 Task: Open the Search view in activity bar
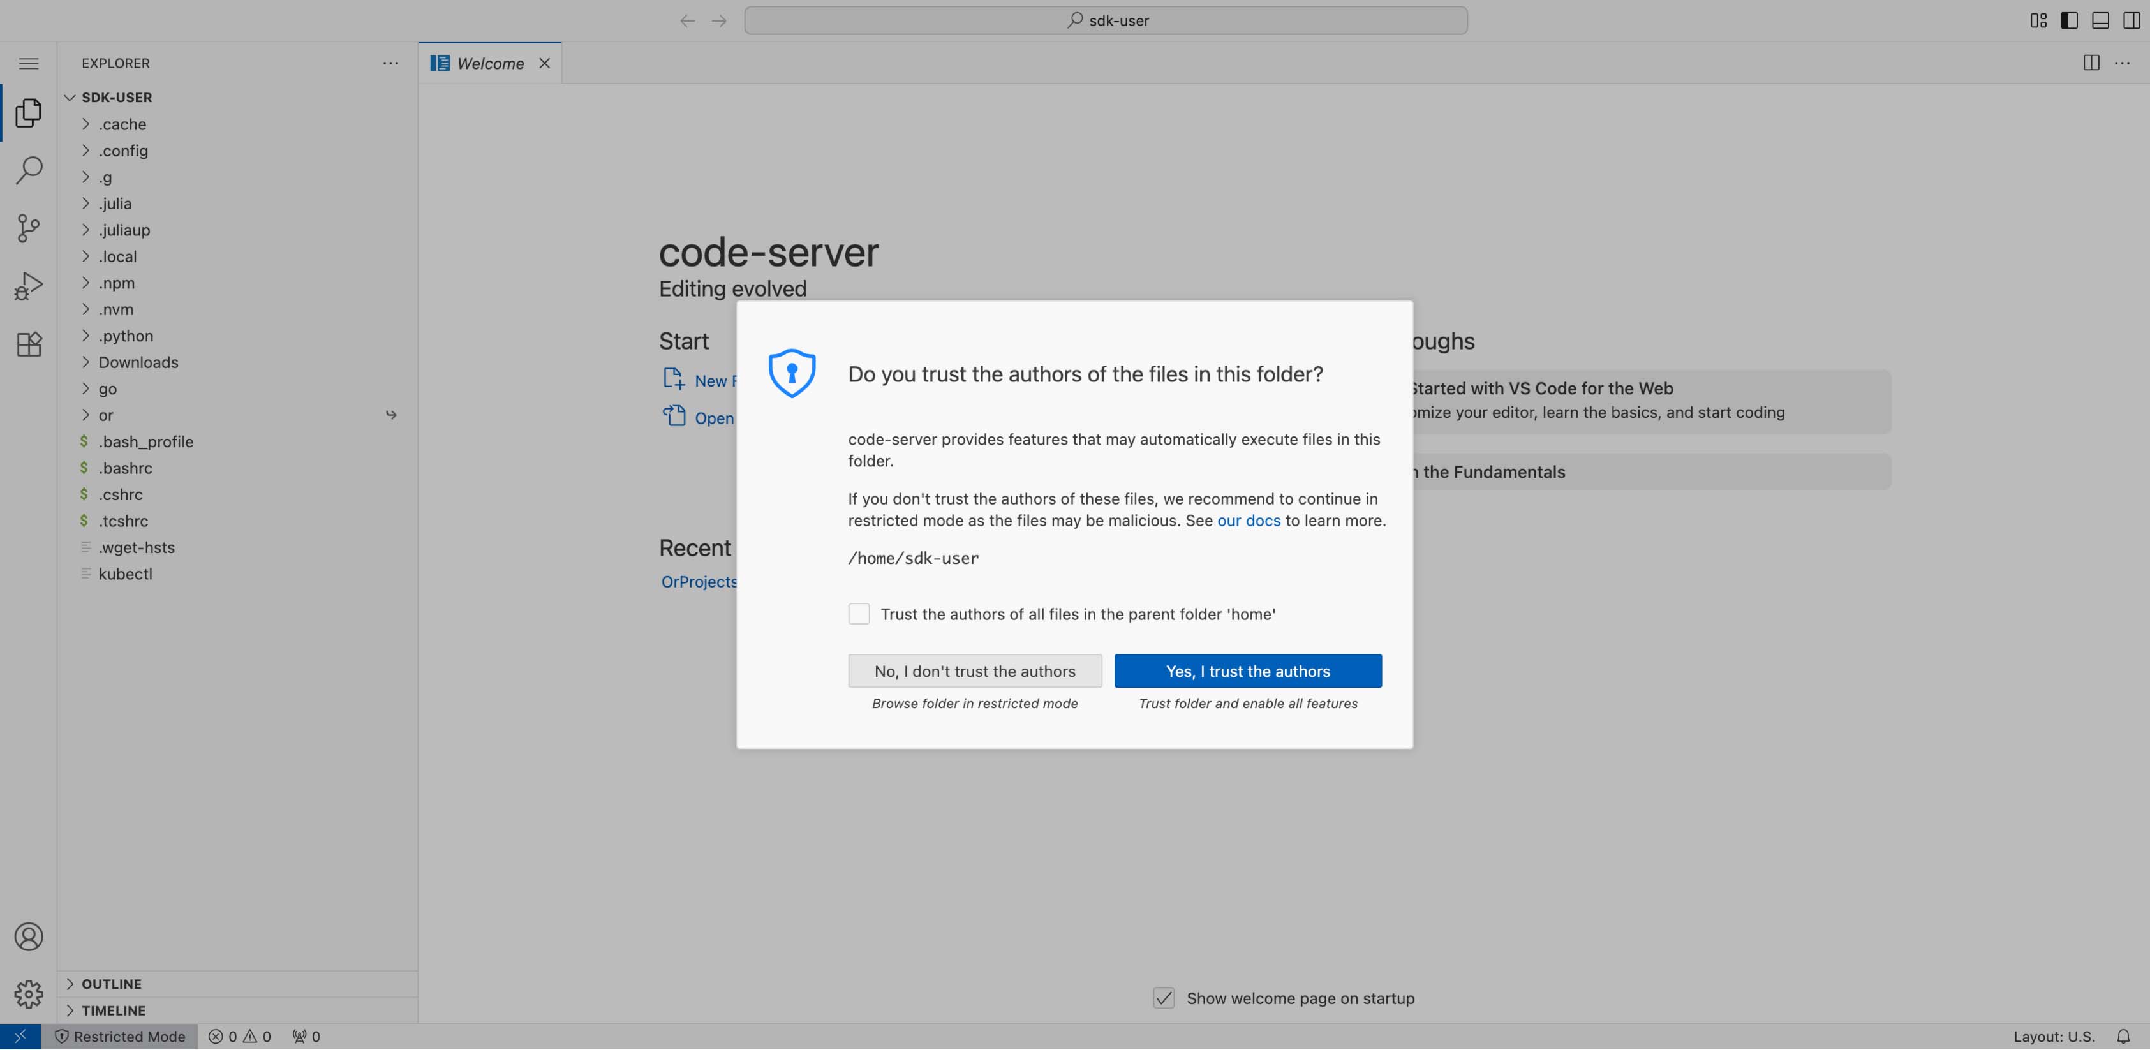(28, 170)
